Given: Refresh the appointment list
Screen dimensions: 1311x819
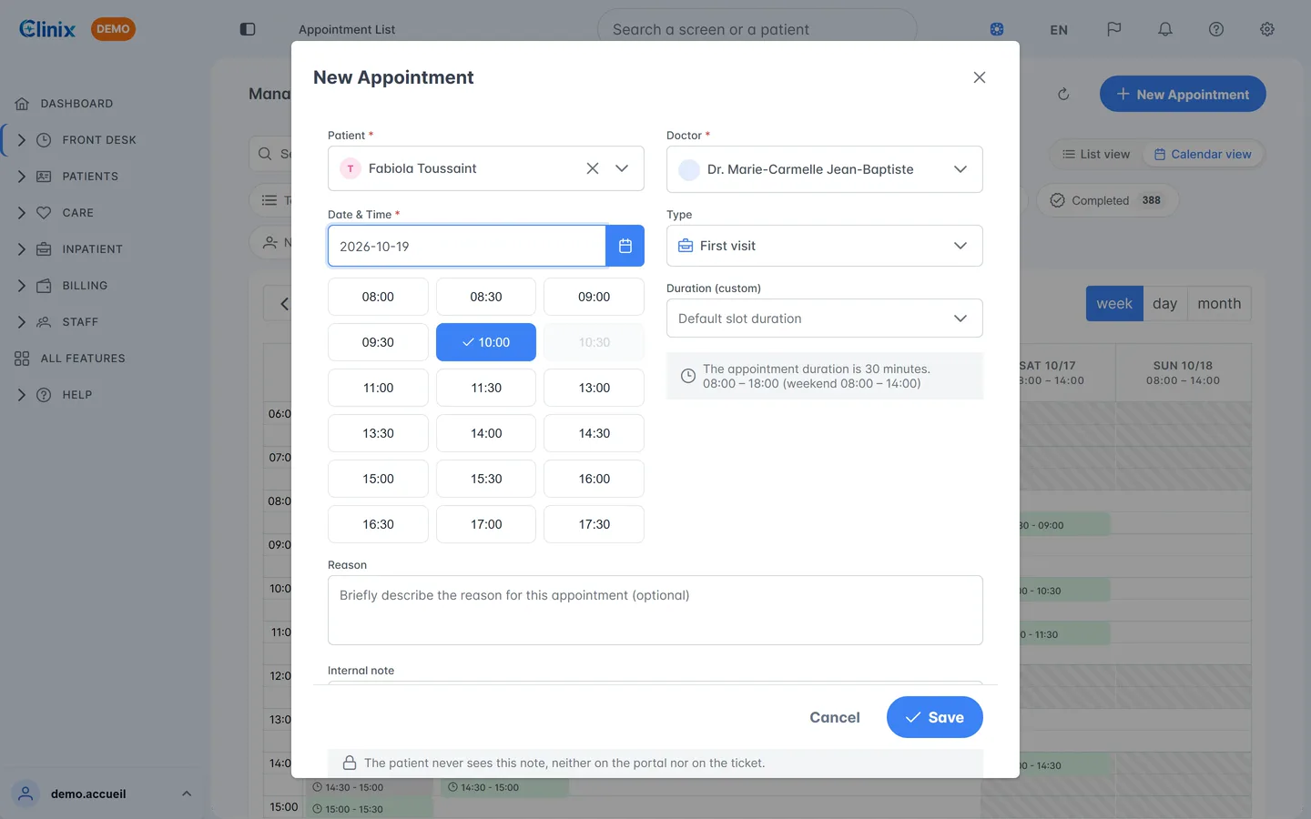Looking at the screenshot, I should click(1063, 94).
